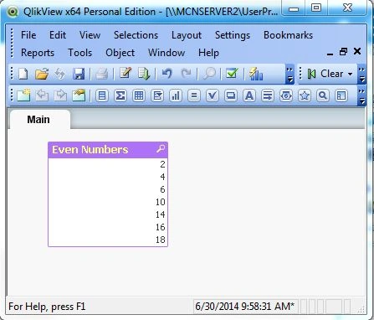Create a Line/Arrow object
The height and width of the screenshot is (320, 374).
pos(268,95)
